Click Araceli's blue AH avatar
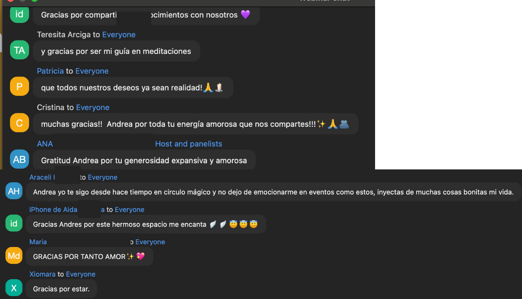This screenshot has height=299, width=522. (x=14, y=191)
